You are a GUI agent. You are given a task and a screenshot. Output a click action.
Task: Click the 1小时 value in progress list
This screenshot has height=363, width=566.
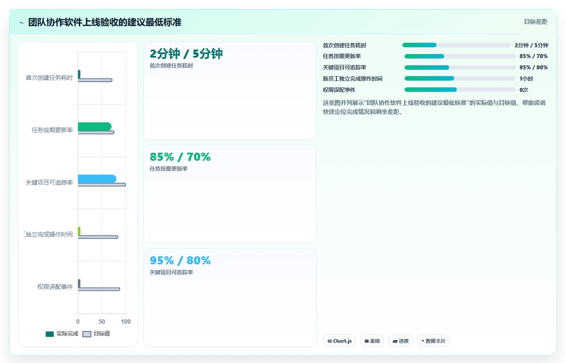pos(526,79)
